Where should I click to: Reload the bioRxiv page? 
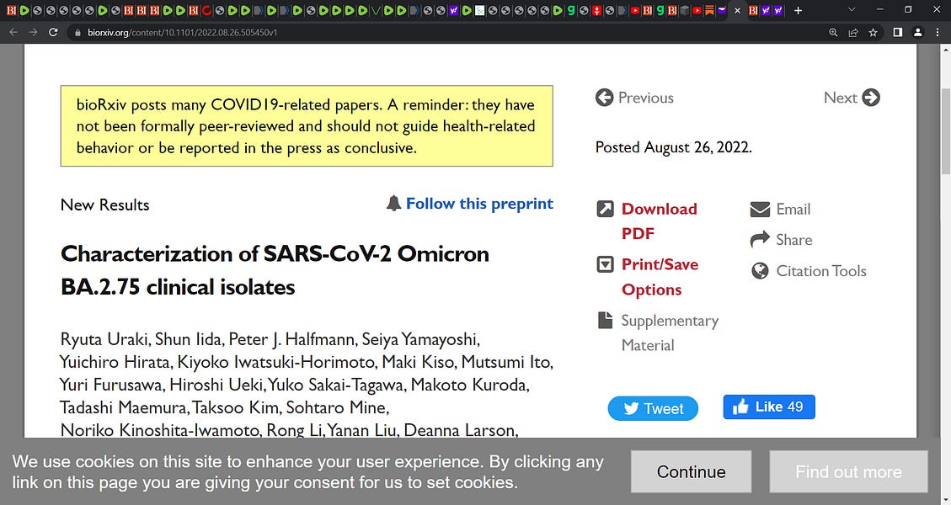pyautogui.click(x=53, y=33)
